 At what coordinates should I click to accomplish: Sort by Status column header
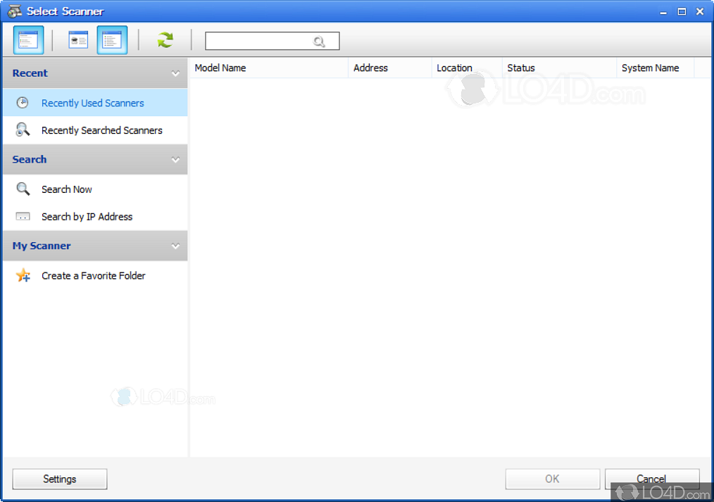(559, 68)
